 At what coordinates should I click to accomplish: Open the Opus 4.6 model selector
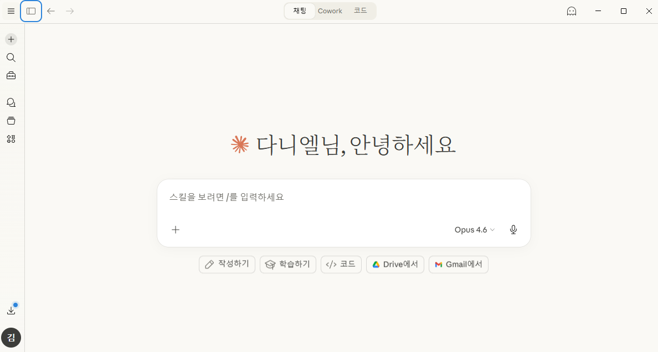click(x=474, y=229)
